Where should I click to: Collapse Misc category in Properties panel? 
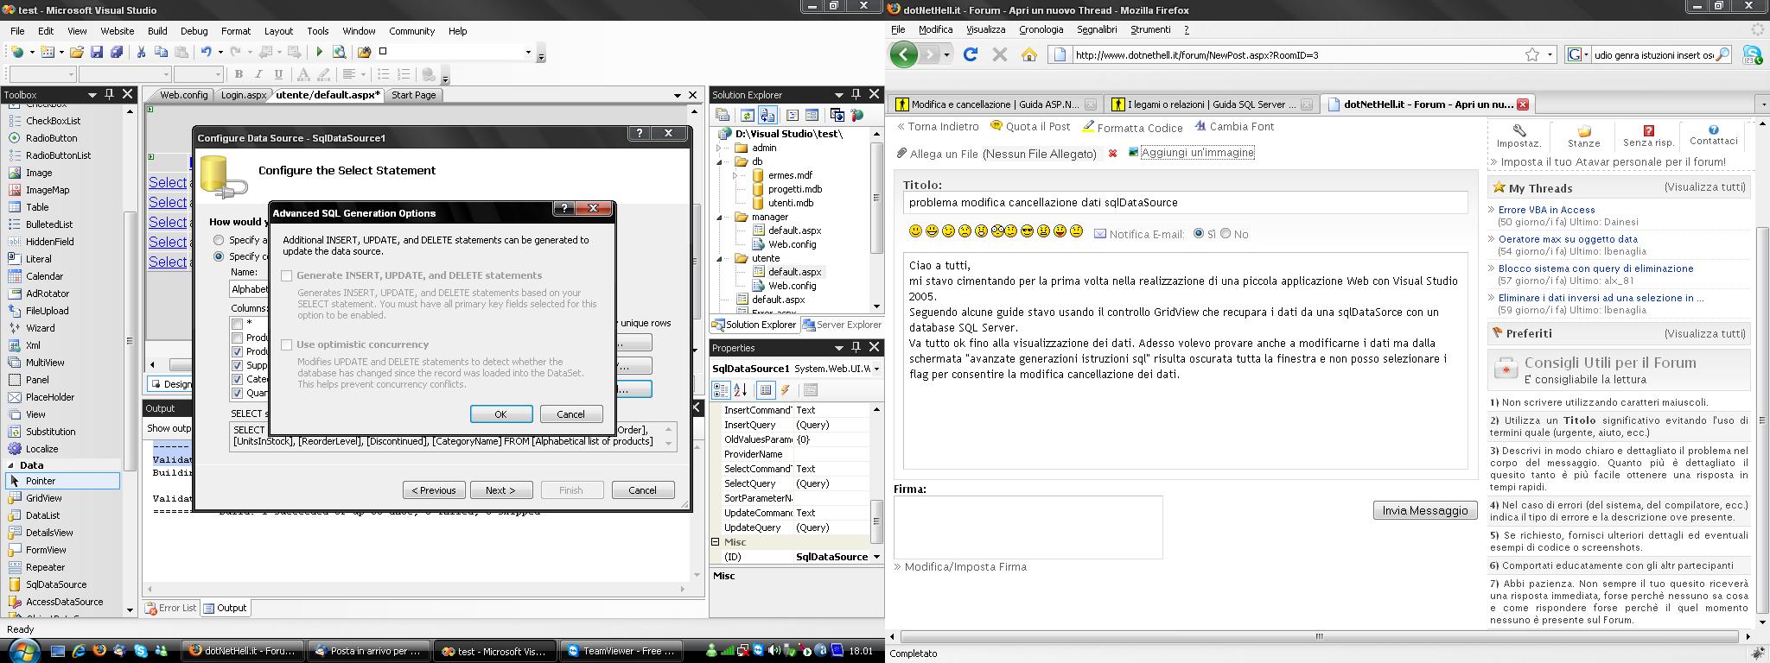pos(716,542)
